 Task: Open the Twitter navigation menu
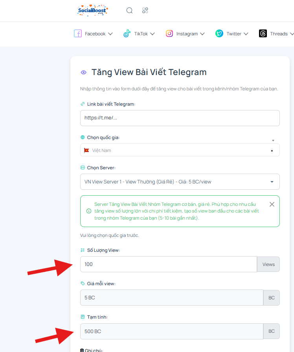(232, 34)
